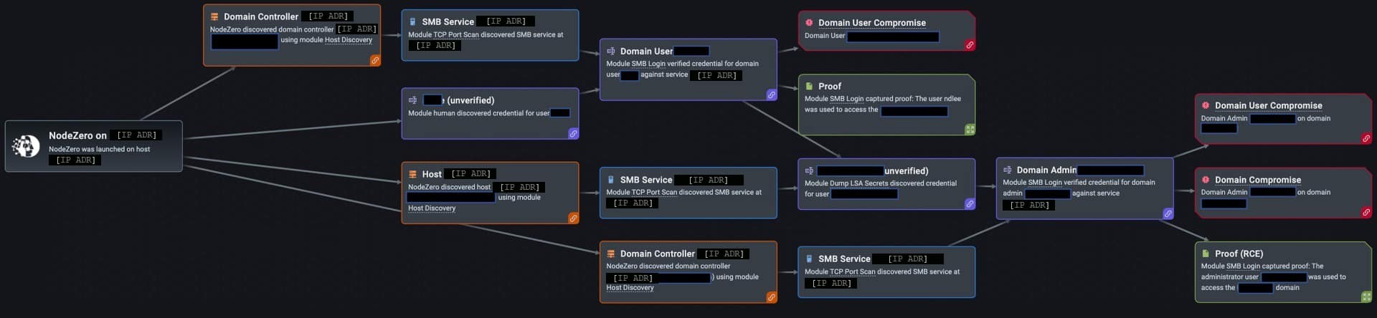Click the NodeZero logo in the start node
Viewport: 1377px width, 318px height.
click(x=26, y=146)
